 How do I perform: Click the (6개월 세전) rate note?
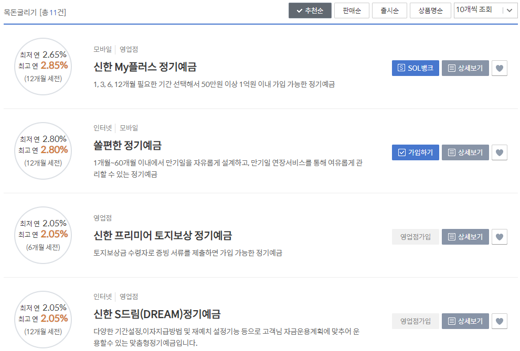pos(43,247)
